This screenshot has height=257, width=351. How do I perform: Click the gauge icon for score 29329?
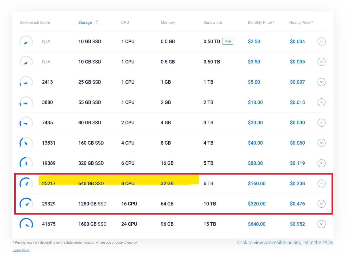click(26, 204)
